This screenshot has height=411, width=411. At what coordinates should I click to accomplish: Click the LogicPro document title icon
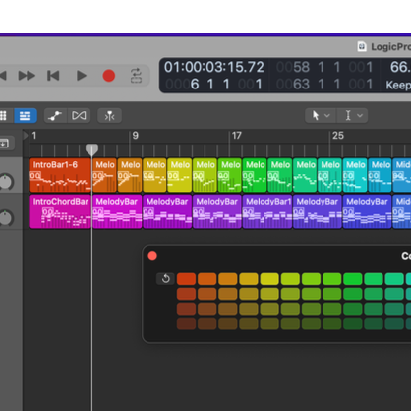[362, 46]
